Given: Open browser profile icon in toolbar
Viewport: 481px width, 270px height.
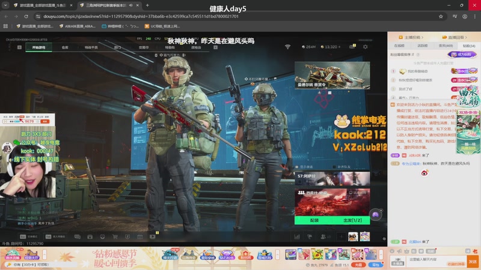Looking at the screenshot, I should click(x=465, y=17).
